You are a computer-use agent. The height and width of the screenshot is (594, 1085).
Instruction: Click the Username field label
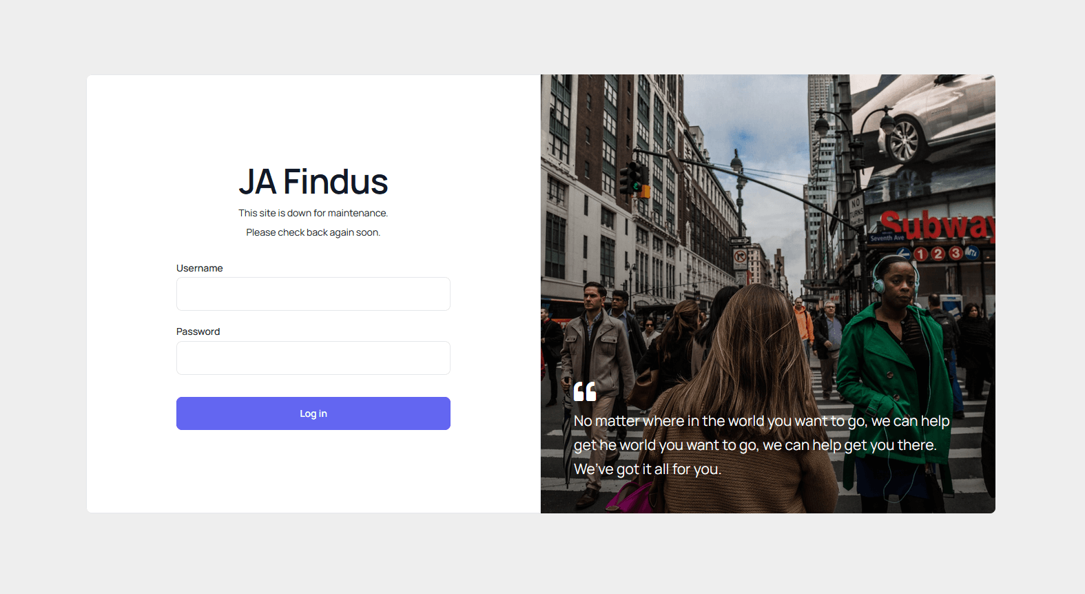(x=200, y=268)
